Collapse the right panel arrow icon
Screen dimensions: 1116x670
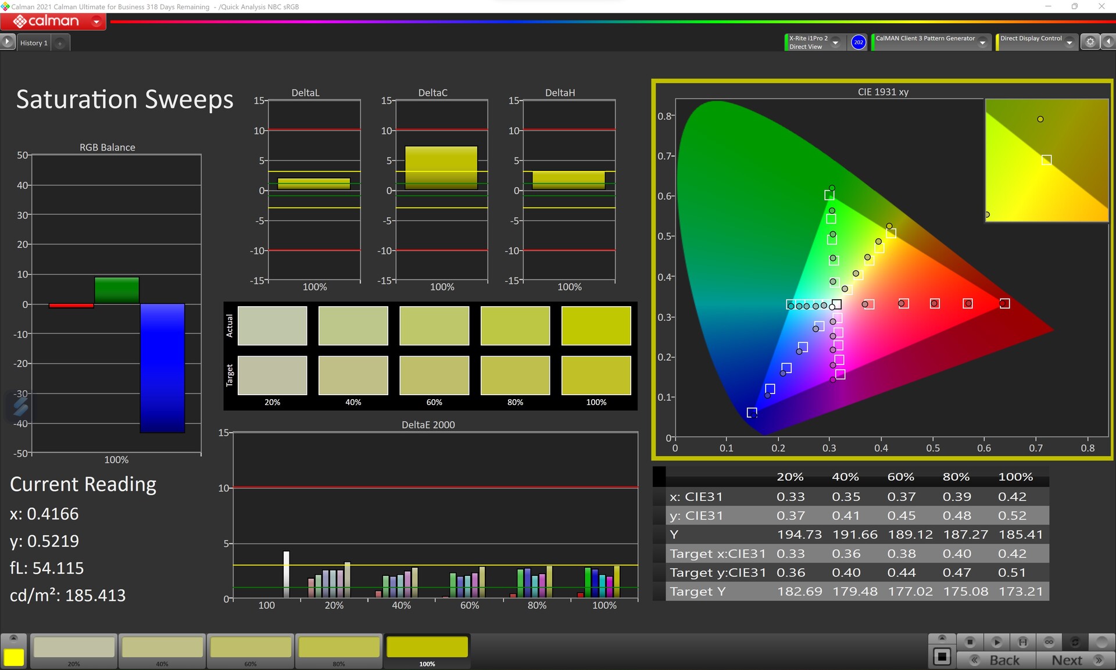(x=1108, y=42)
